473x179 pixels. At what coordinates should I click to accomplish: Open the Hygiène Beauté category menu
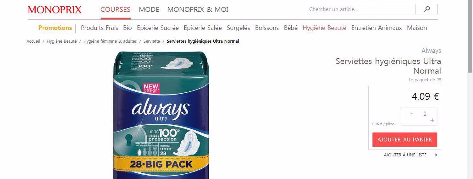(x=324, y=28)
